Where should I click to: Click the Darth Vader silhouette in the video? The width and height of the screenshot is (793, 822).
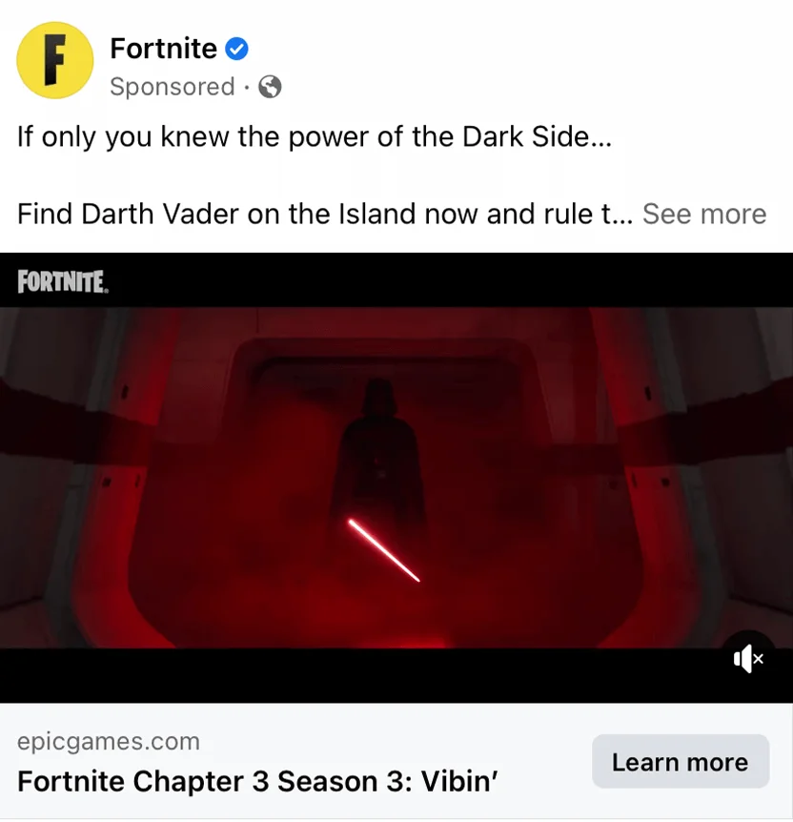click(x=378, y=451)
